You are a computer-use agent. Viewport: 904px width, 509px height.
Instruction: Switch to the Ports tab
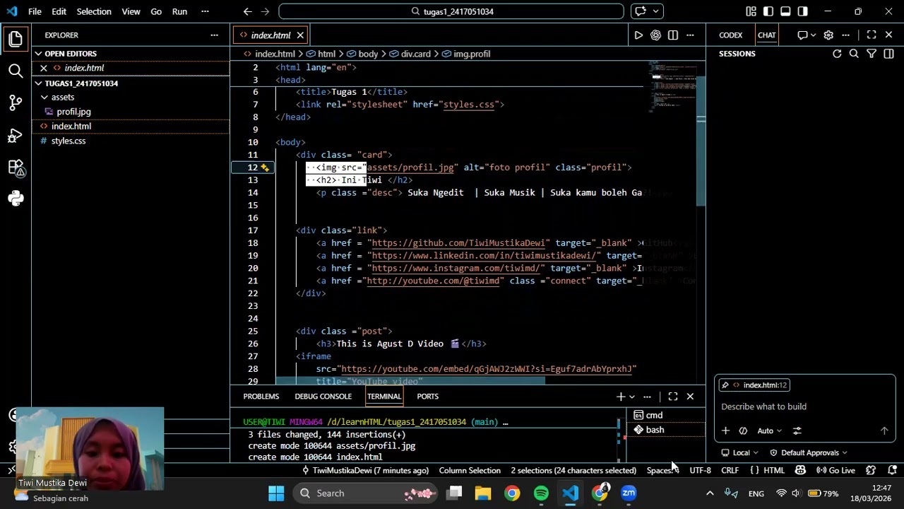428,397
